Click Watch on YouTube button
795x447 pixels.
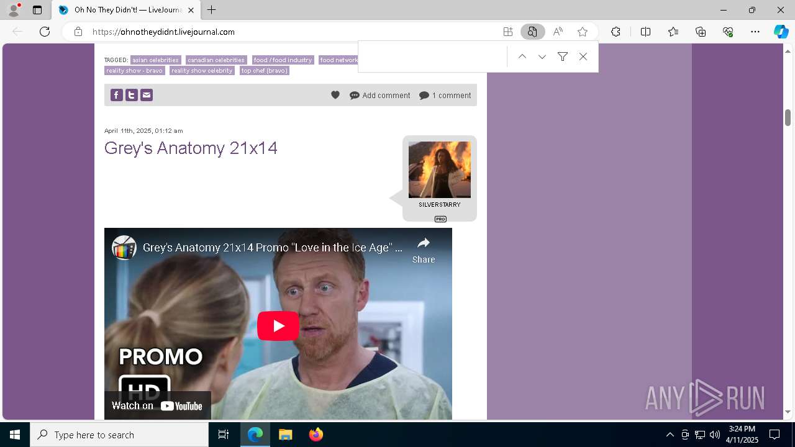[157, 405]
